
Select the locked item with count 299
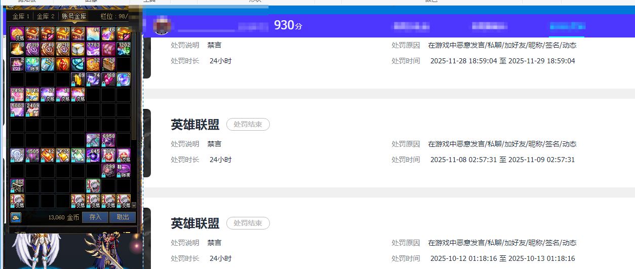108,171
